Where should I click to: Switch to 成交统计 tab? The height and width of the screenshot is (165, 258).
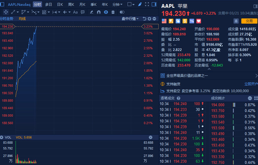(218, 98)
